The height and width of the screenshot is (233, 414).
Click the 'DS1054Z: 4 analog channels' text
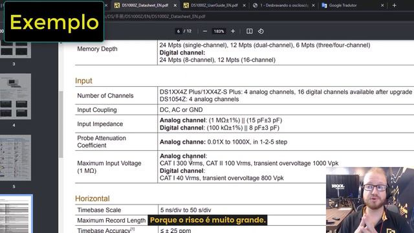coord(199,99)
